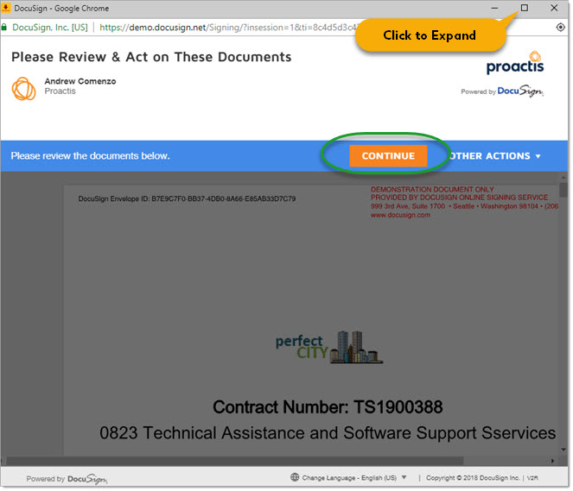Click the Perfect City logo in document
Image resolution: width=573 pixels, height=491 pixels.
point(329,347)
